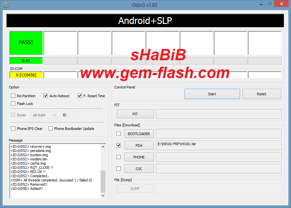
Task: Click the Odin3 app icon in title bar
Action: pyautogui.click(x=6, y=5)
